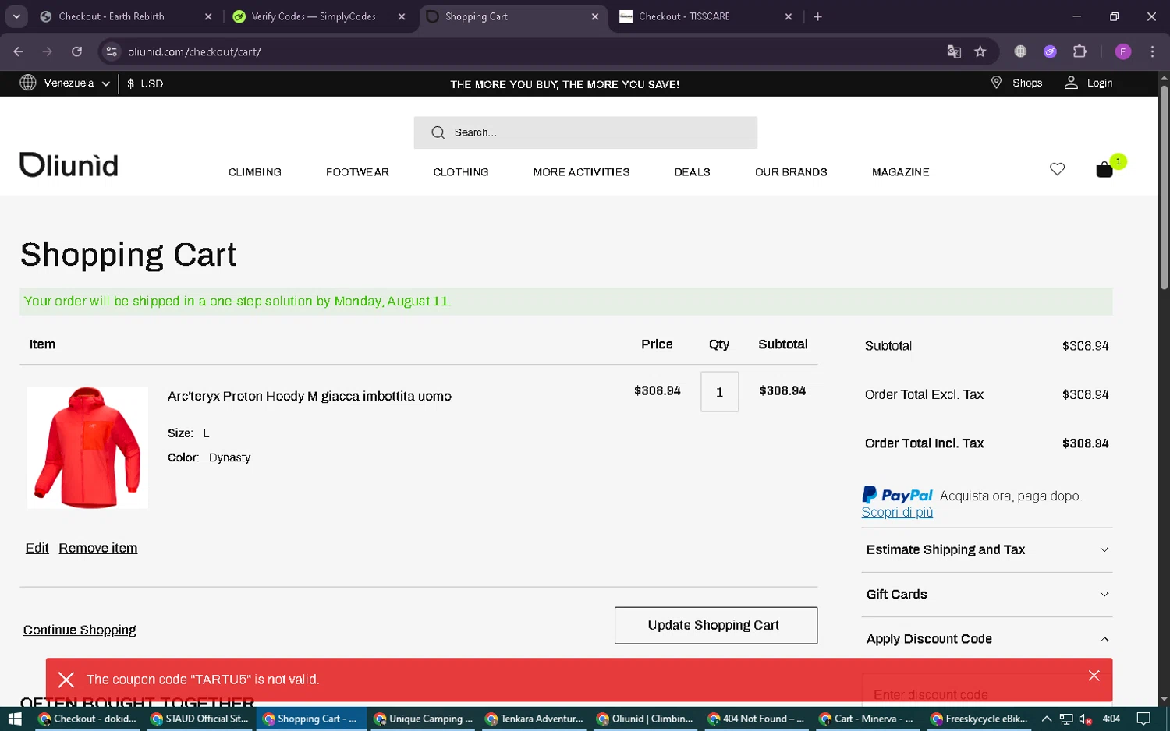The height and width of the screenshot is (731, 1170).
Task: Go back to previous page in browser
Action: click(19, 51)
